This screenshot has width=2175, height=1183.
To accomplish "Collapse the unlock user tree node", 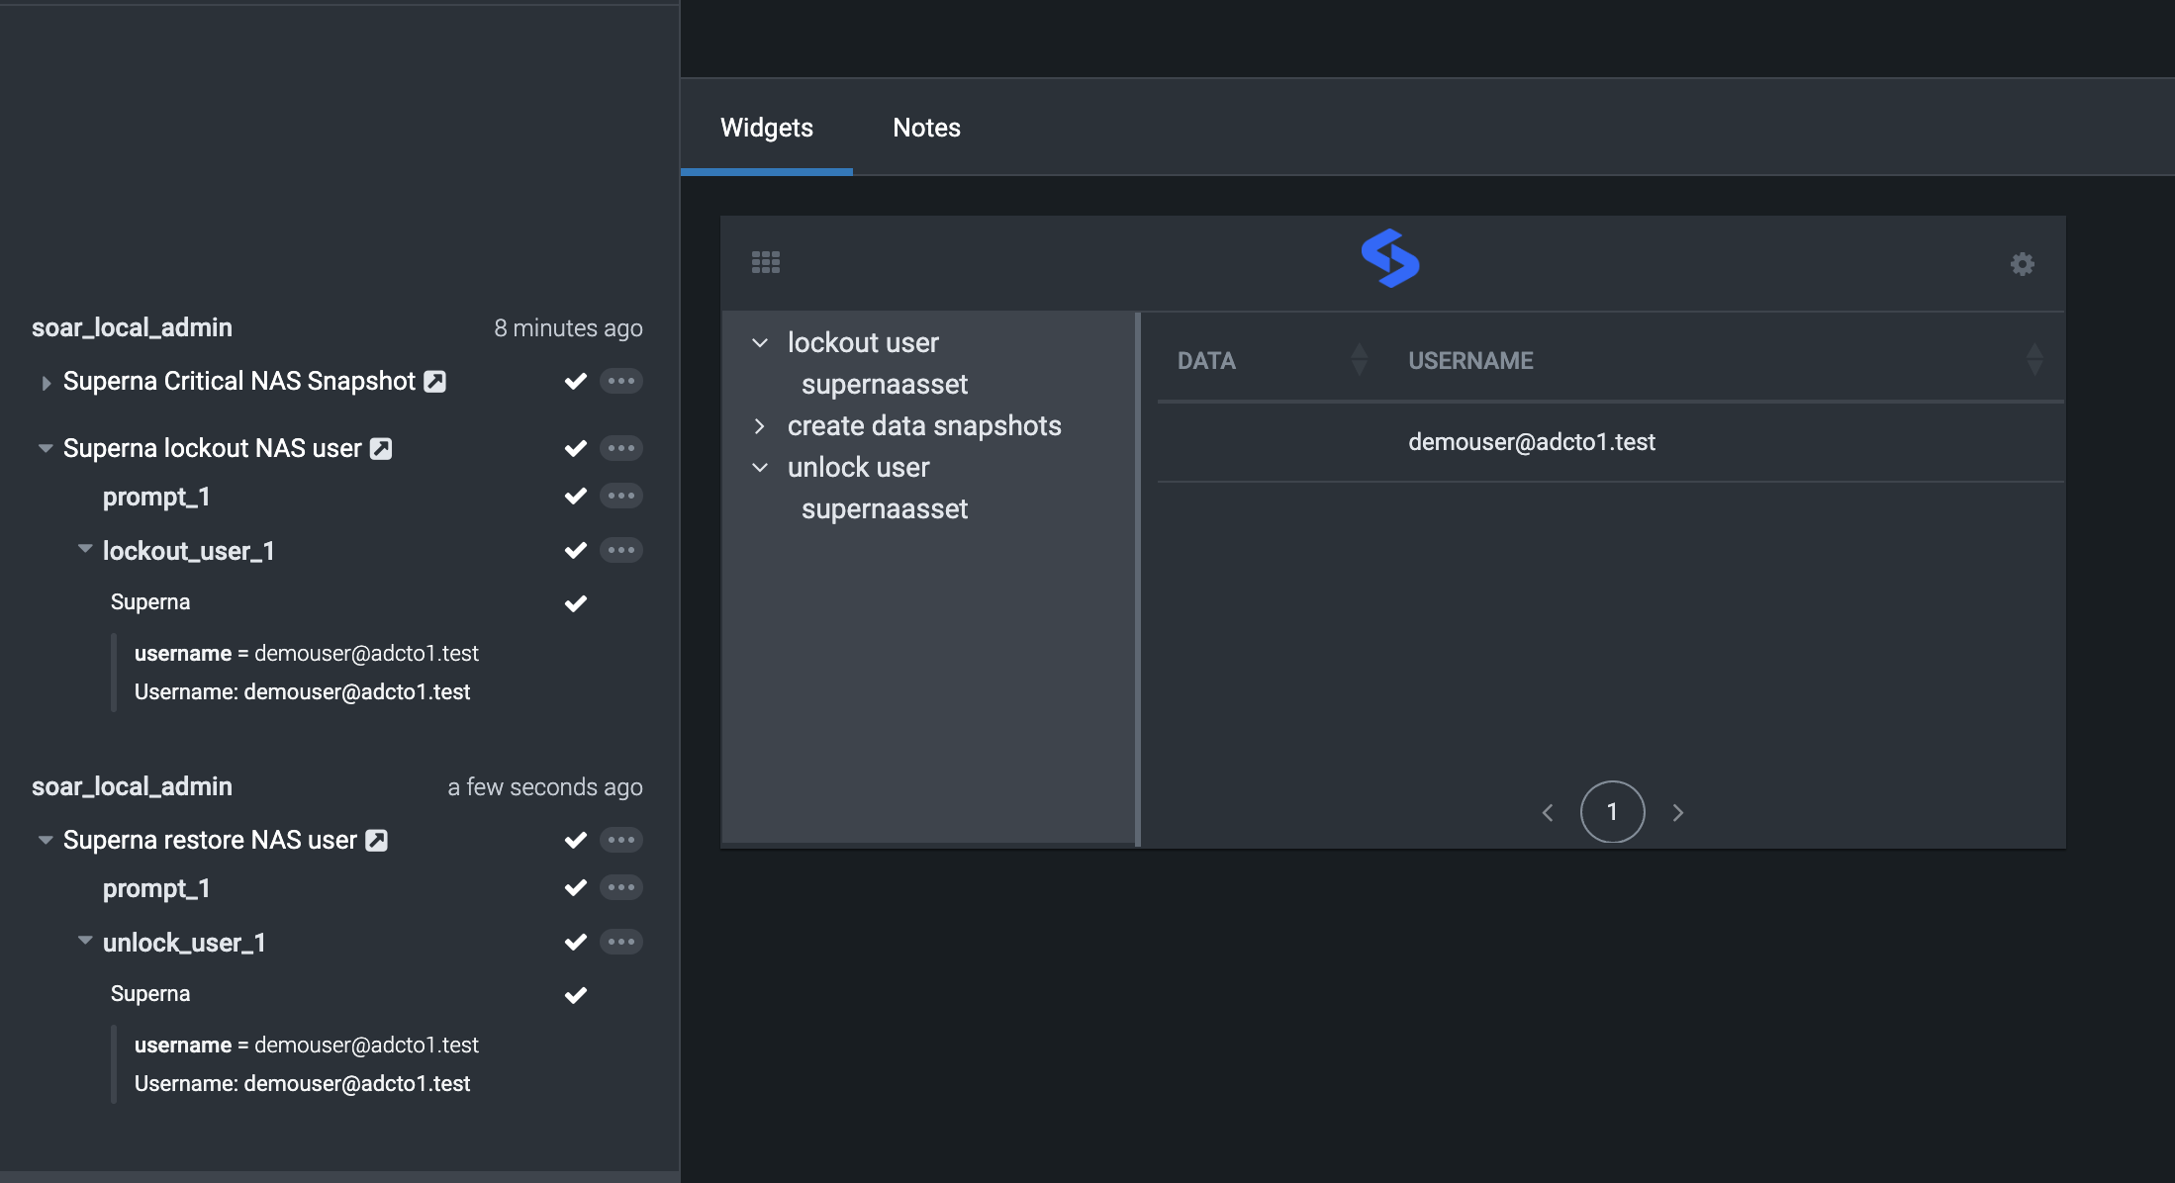I will coord(760,468).
